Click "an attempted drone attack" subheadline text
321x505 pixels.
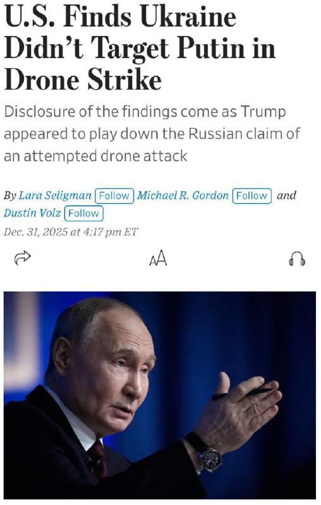(x=95, y=156)
